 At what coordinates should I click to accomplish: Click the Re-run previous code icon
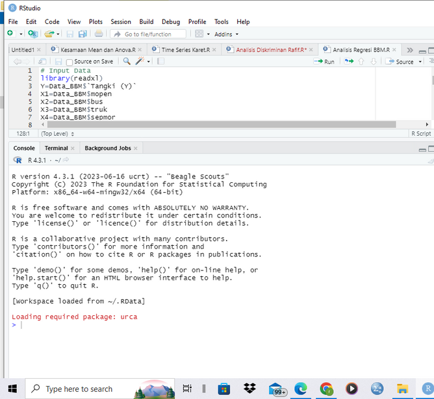point(349,62)
